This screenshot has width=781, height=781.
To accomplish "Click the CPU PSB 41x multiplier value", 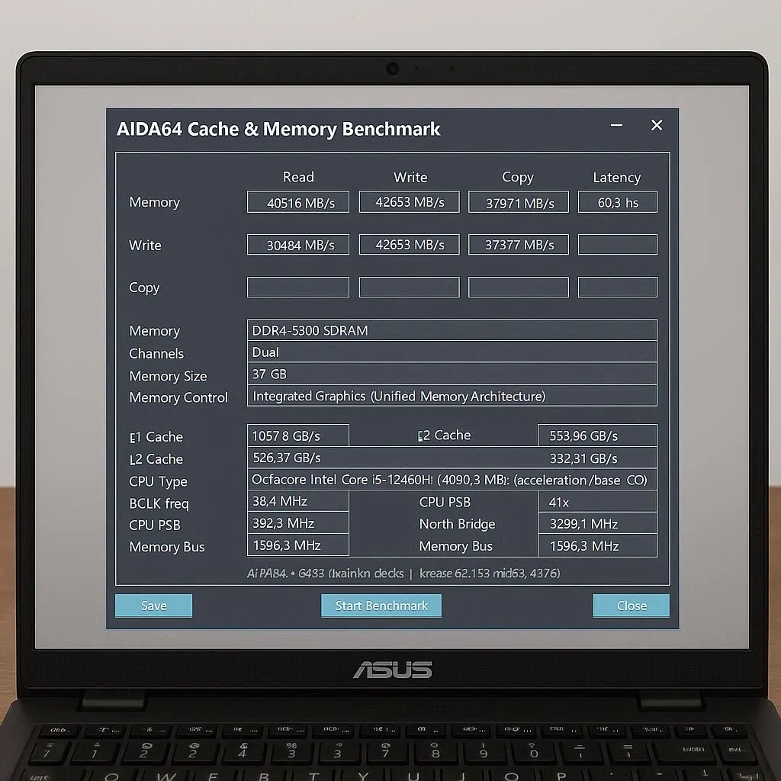I will point(596,501).
